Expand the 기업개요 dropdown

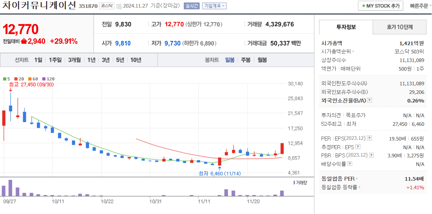[x=214, y=6]
